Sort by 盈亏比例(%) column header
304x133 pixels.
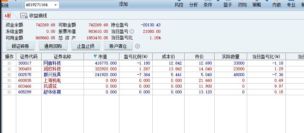(x=136, y=57)
